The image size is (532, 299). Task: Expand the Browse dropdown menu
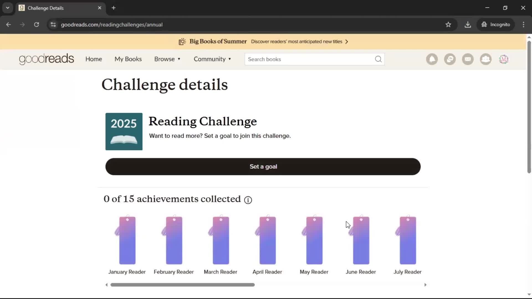click(167, 59)
